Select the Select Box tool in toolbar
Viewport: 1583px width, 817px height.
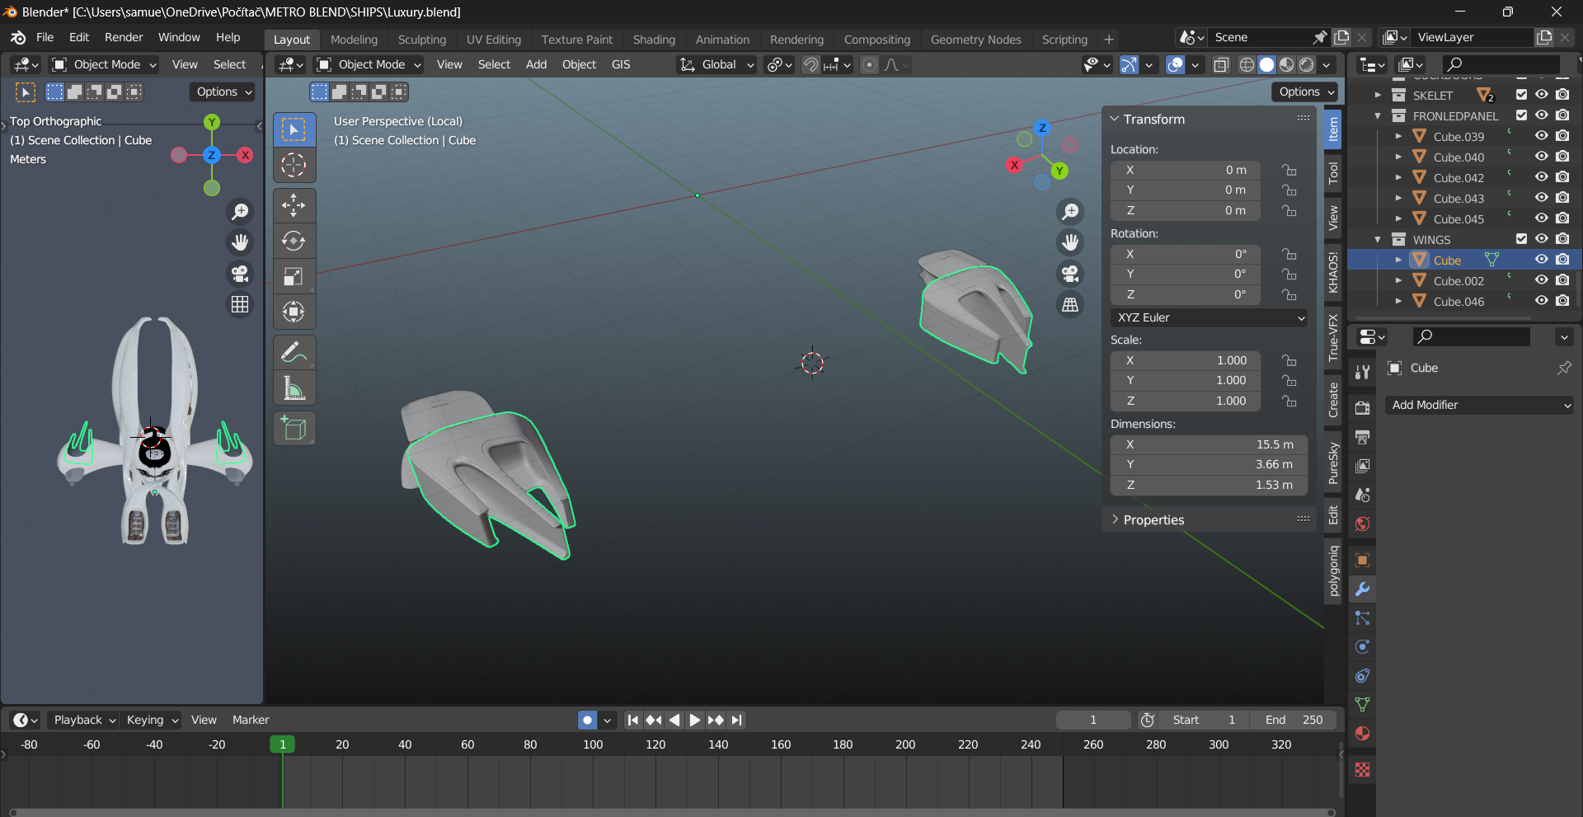click(x=294, y=129)
